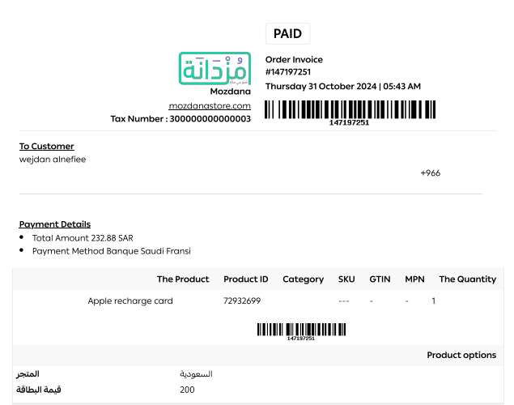
Task: Select the order number #147197251
Action: pyautogui.click(x=288, y=72)
